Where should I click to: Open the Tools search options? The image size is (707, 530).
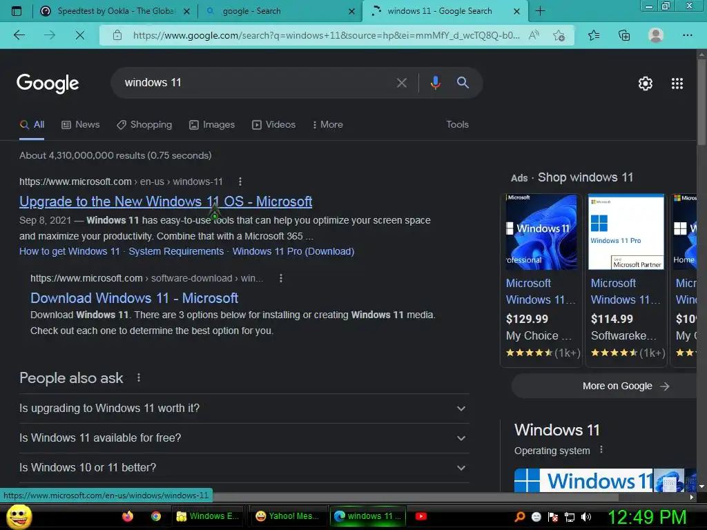click(457, 124)
